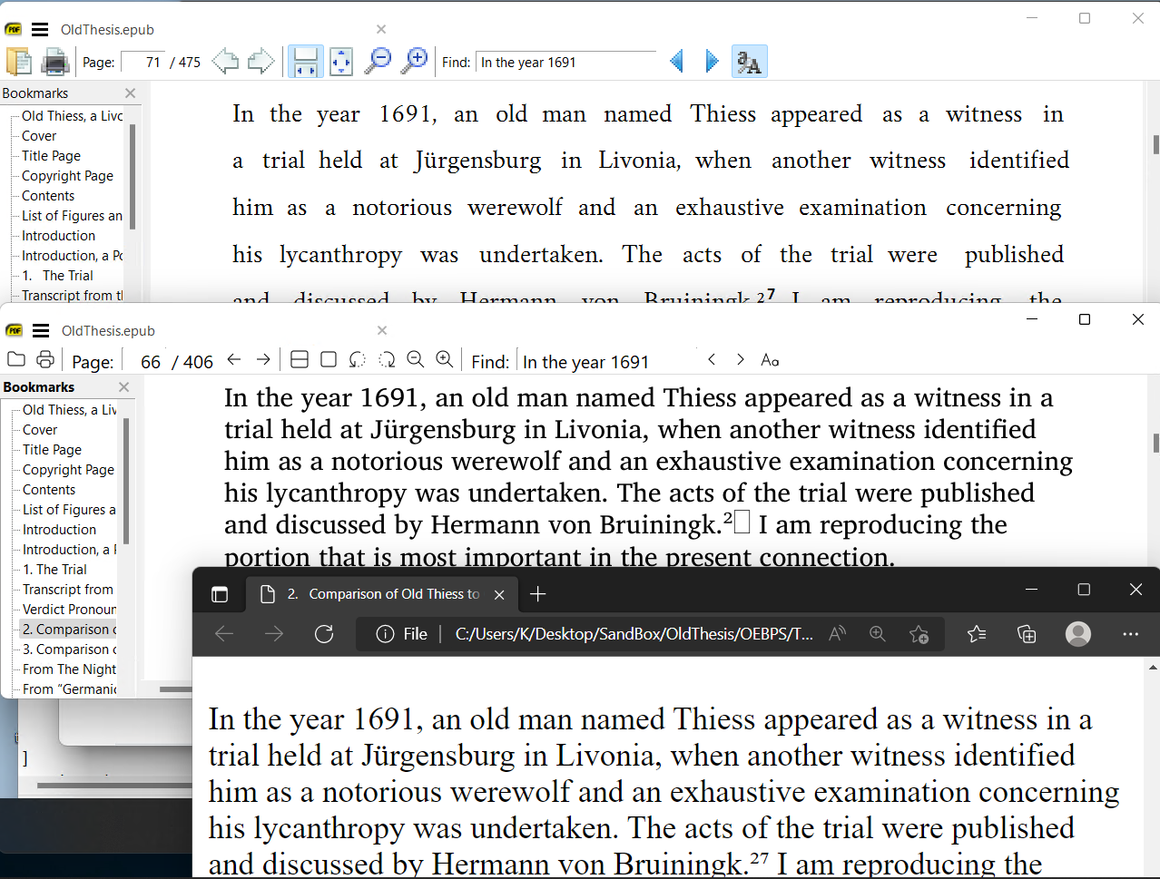The width and height of the screenshot is (1160, 879).
Task: Click the hamburger menu in the top reader
Action: tap(40, 28)
